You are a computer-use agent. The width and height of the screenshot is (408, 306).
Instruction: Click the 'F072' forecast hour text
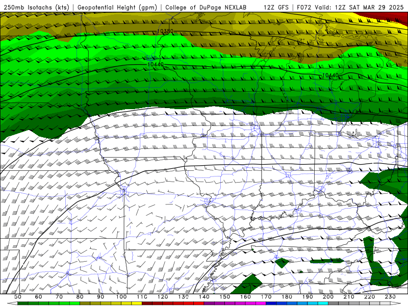304,7
